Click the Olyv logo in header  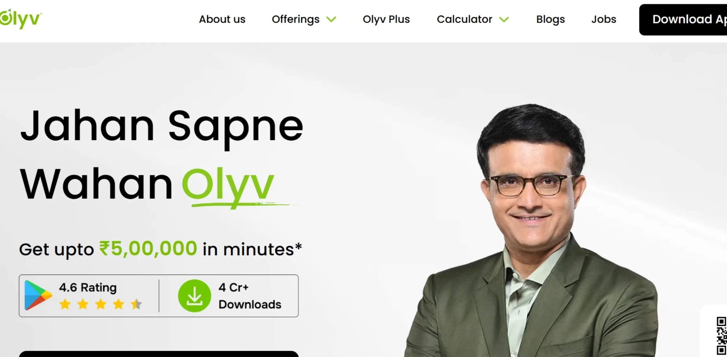pyautogui.click(x=20, y=19)
